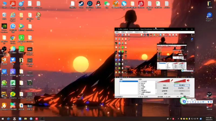Open the 场景集合 menu in OBS

point(138,32)
